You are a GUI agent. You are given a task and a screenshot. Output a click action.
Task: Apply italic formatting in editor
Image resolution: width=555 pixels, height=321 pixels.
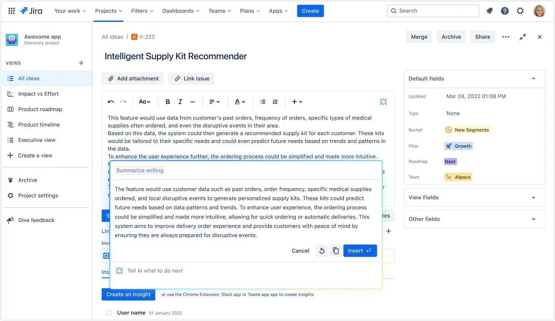coord(180,102)
